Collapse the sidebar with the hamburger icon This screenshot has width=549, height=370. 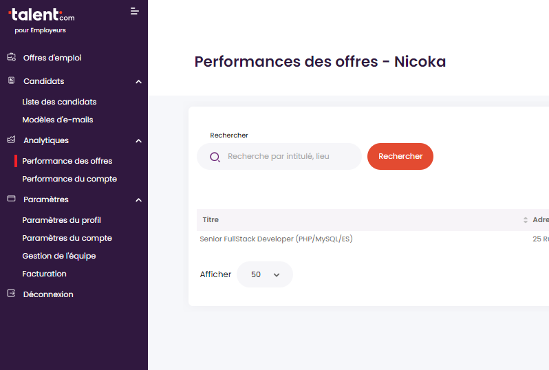(x=134, y=11)
